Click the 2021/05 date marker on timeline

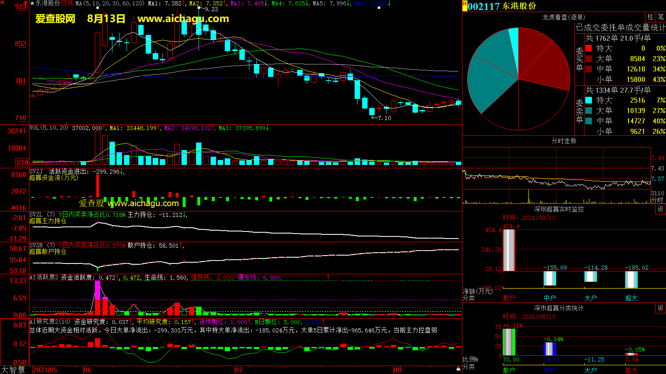45,370
